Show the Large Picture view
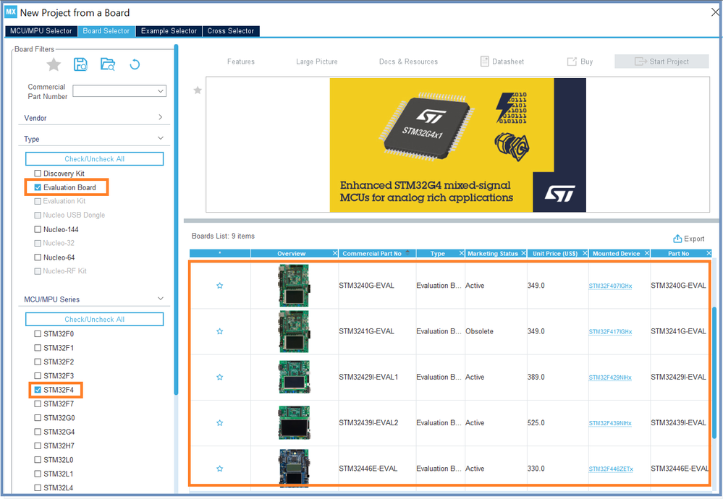Image resolution: width=723 pixels, height=499 pixels. [317, 61]
